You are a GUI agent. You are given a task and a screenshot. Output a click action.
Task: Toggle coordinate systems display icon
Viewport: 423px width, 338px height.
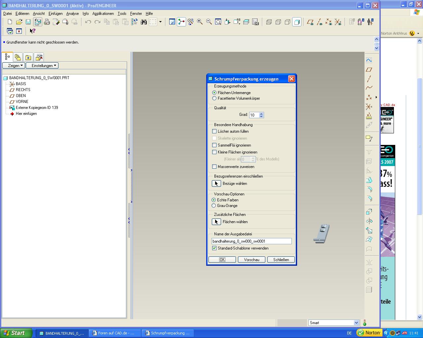coord(338,22)
